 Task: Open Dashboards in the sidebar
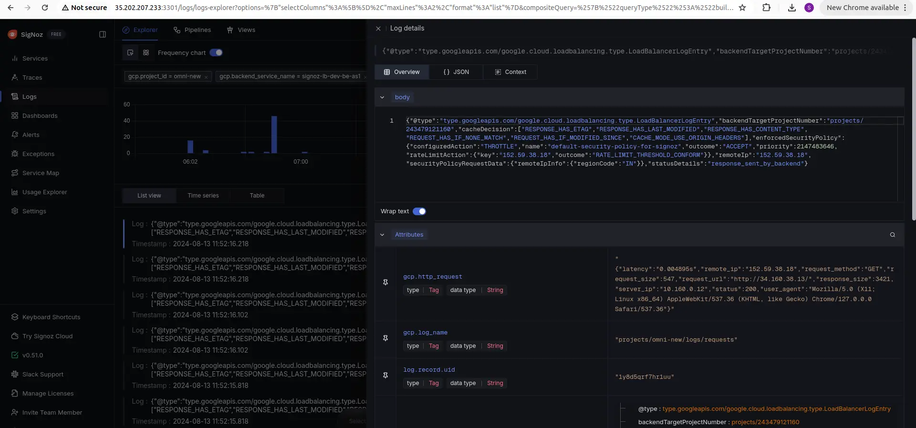[x=40, y=116]
